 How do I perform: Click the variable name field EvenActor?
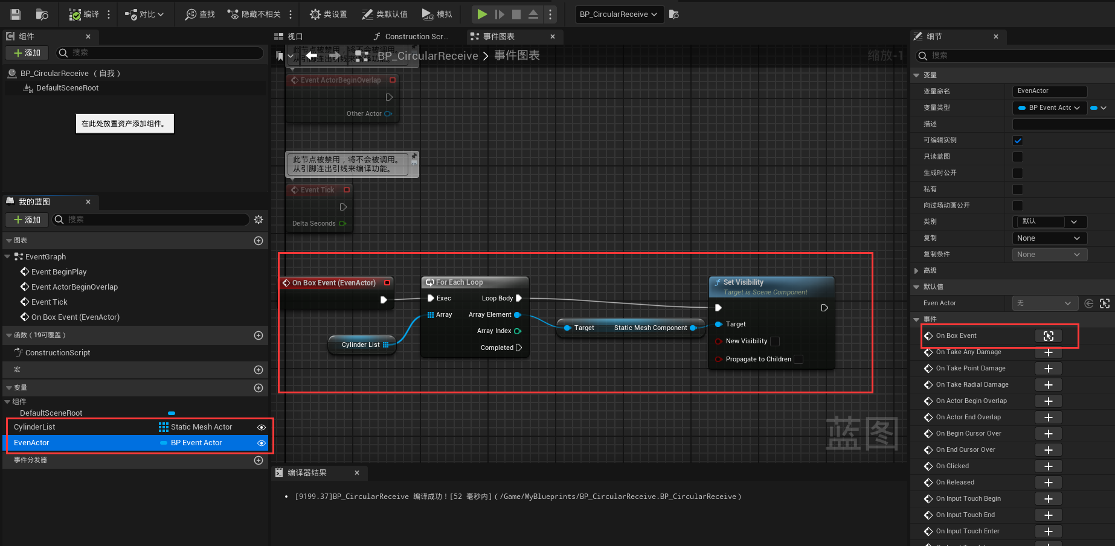pos(1050,92)
